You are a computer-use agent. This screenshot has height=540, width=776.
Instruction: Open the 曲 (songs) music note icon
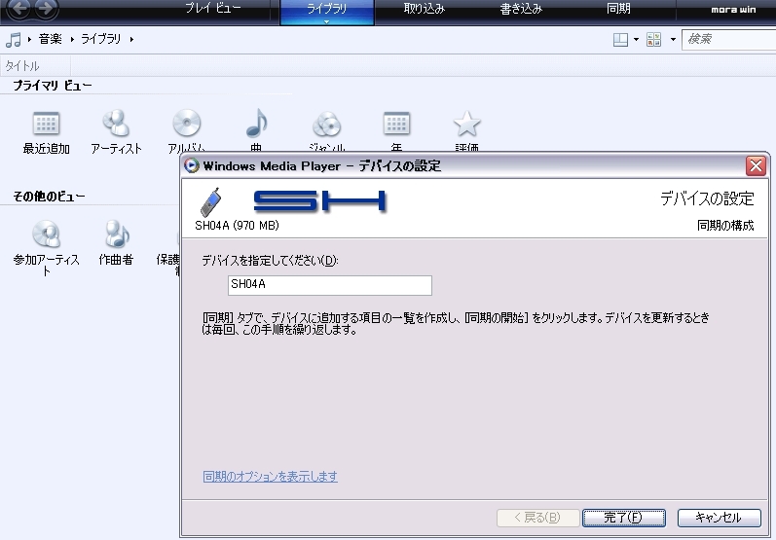(x=256, y=123)
